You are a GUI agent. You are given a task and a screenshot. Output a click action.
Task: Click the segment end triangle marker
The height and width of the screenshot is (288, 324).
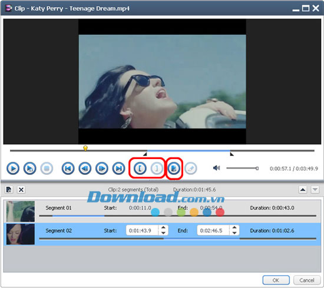(232, 154)
